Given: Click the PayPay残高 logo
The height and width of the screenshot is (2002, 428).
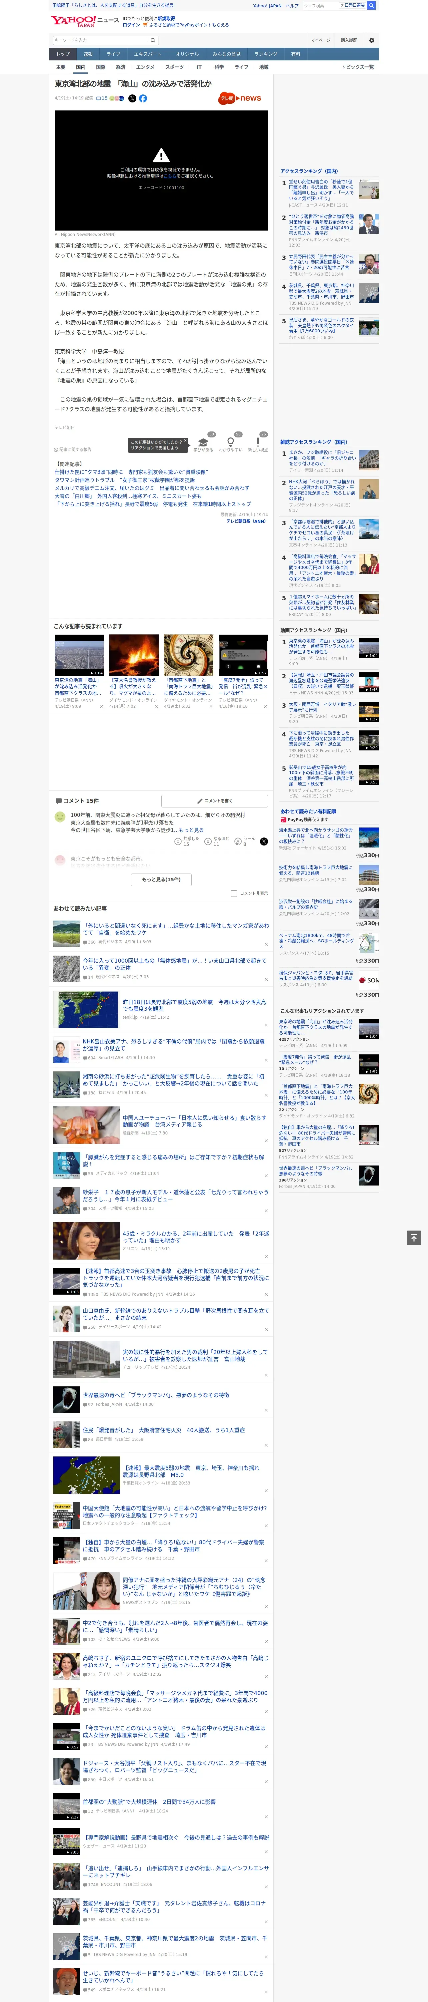Looking at the screenshot, I should click(x=296, y=819).
